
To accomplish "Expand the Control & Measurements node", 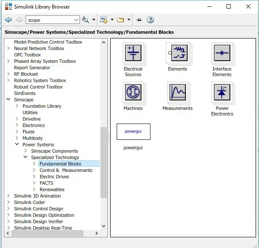I will coord(35,170).
